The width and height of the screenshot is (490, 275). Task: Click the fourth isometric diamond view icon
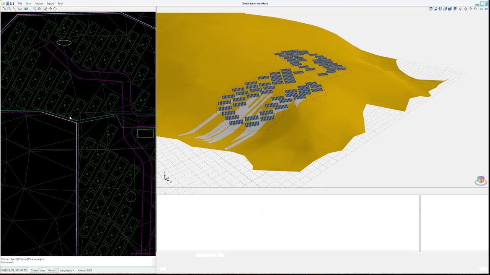475,9
